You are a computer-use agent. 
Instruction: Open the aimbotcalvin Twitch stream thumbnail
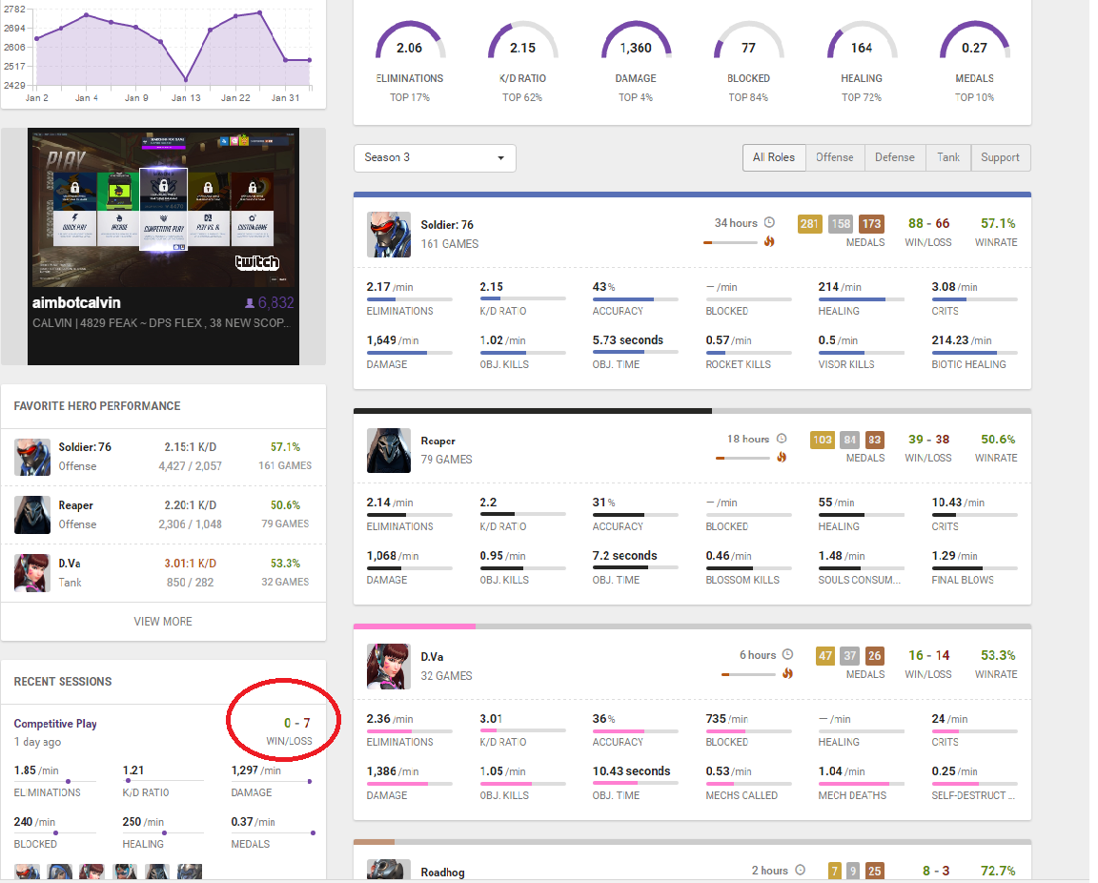pos(163,208)
